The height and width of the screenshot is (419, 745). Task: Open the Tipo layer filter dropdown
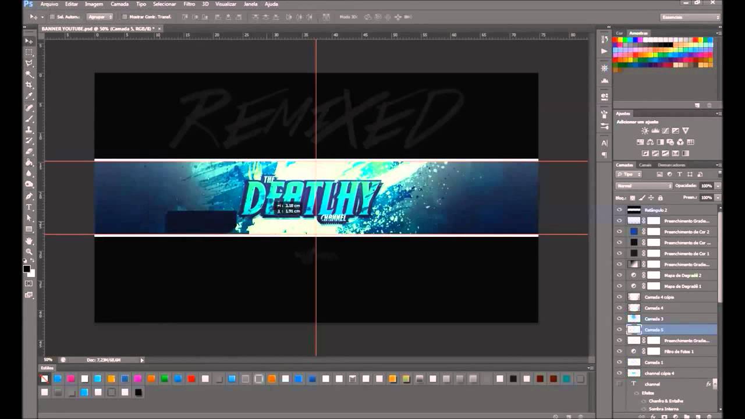click(x=629, y=174)
